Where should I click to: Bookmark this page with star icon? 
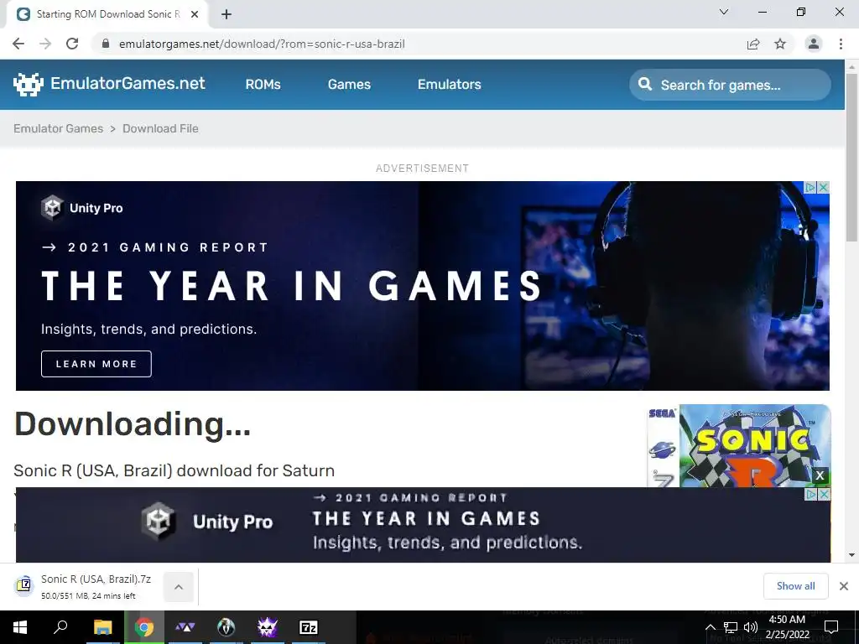click(780, 44)
